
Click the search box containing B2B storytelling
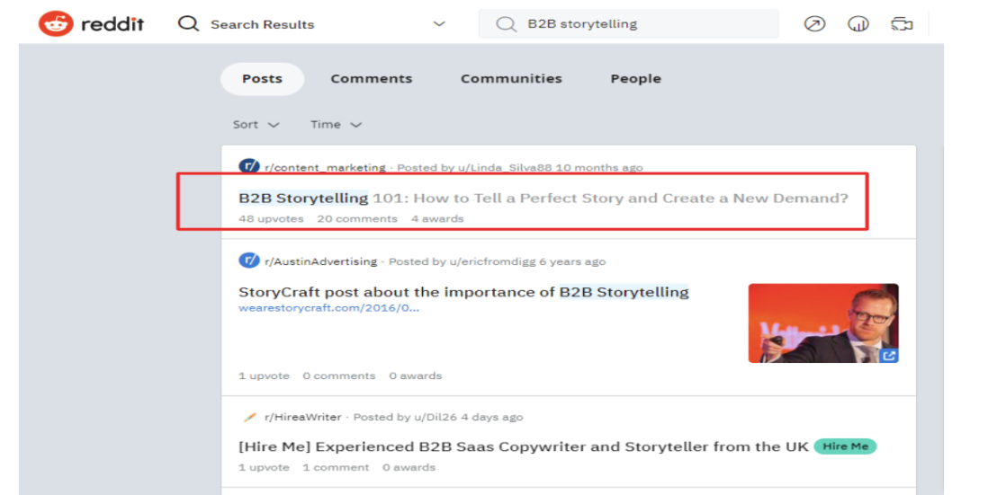click(x=628, y=24)
